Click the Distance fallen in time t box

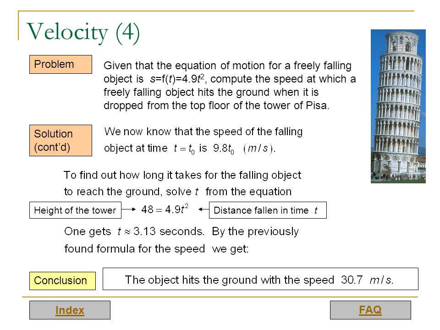coord(268,210)
